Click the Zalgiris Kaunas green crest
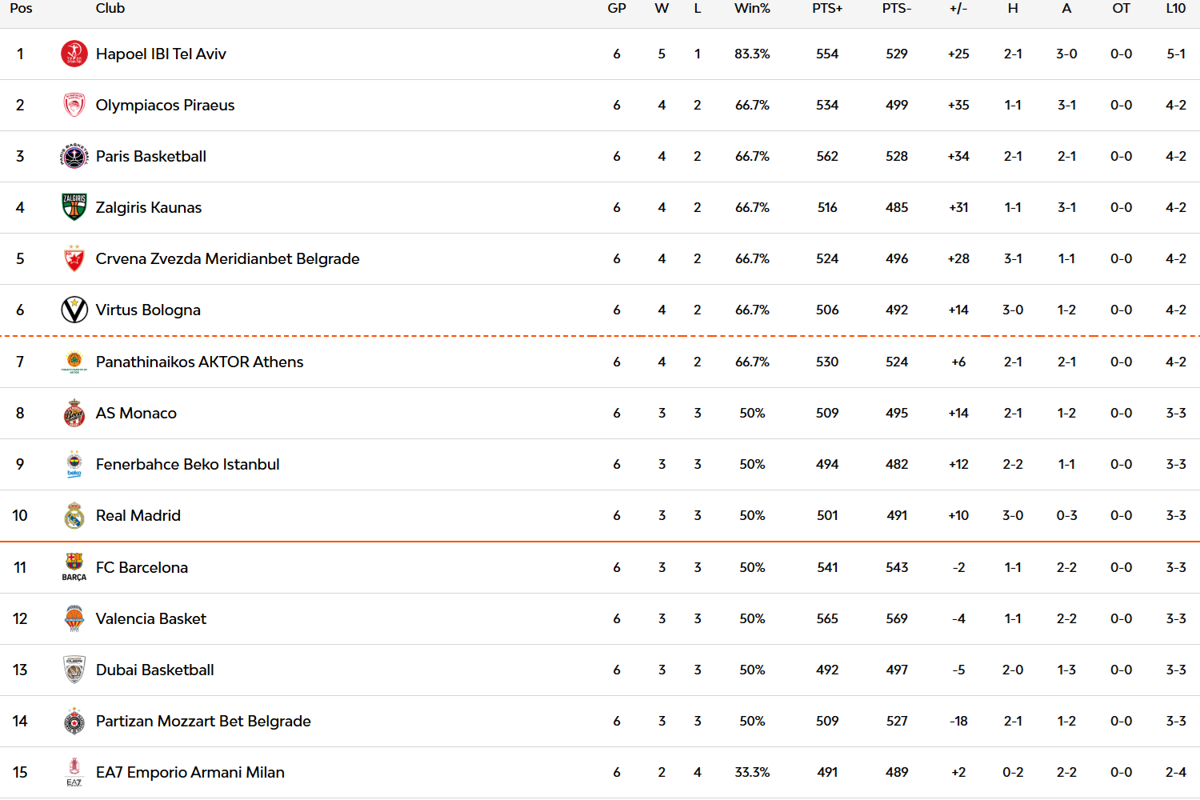The height and width of the screenshot is (800, 1200). [x=74, y=207]
